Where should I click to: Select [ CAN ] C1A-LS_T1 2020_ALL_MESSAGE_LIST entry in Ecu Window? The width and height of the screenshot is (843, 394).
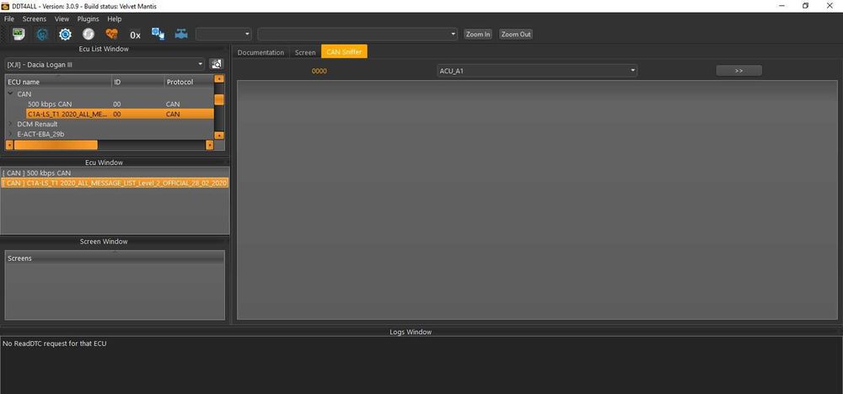[x=115, y=183]
